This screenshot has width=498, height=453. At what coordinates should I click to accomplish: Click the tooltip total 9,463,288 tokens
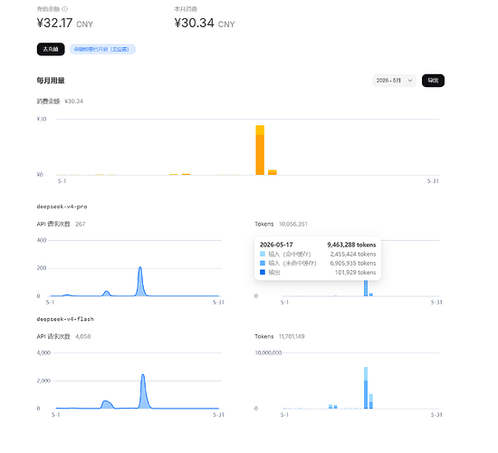pos(351,245)
